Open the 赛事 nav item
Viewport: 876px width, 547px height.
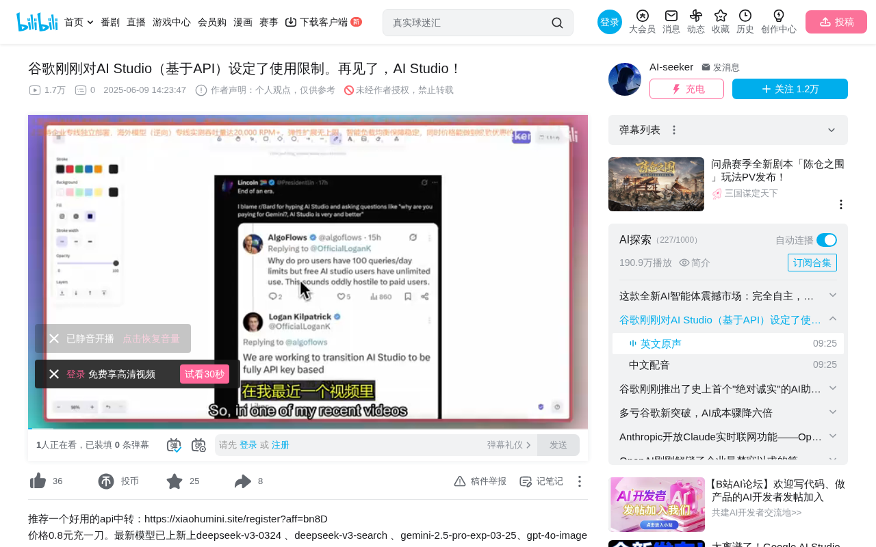tap(269, 22)
